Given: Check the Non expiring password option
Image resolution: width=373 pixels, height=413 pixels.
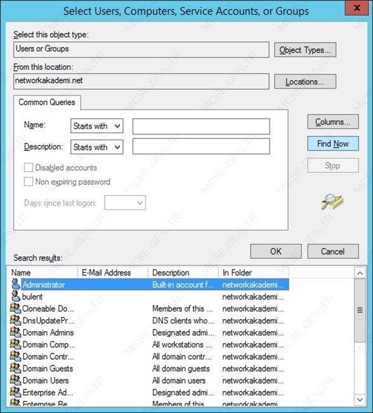Looking at the screenshot, I should pyautogui.click(x=29, y=181).
